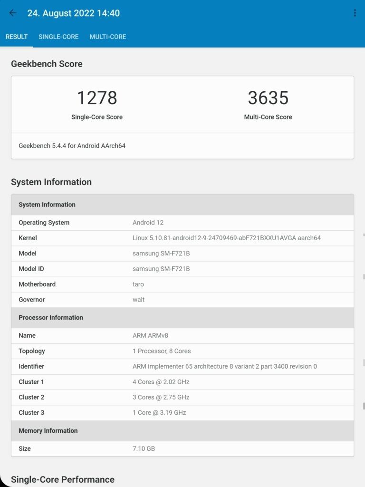Click the Model ID value samsung SM-F721B
The height and width of the screenshot is (487, 365).
point(161,269)
